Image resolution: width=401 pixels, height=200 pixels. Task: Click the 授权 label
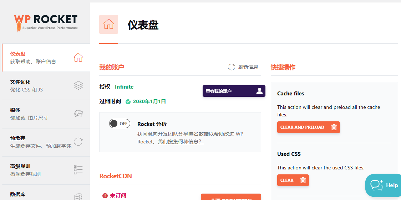(105, 87)
